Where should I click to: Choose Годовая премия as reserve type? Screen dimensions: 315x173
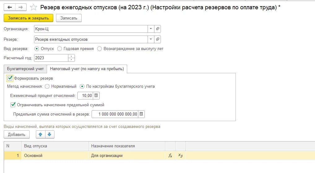[59, 49]
